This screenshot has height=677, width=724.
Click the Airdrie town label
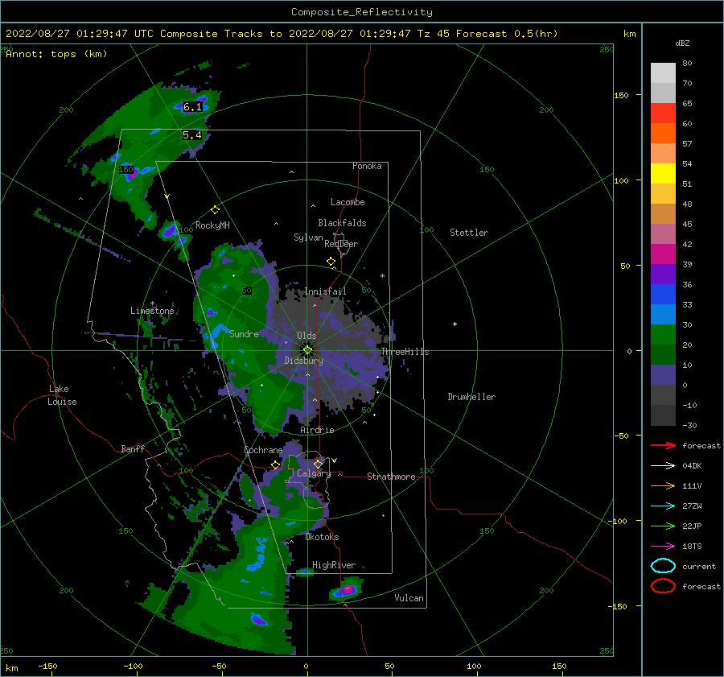pyautogui.click(x=317, y=430)
